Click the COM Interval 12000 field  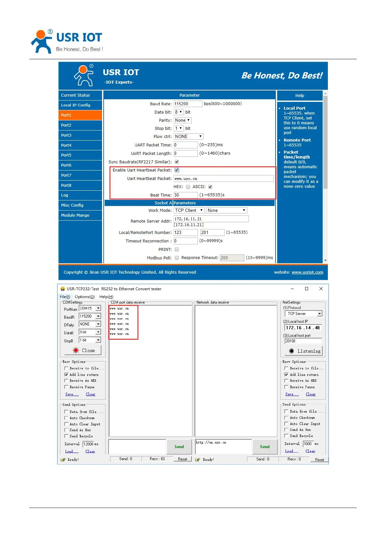88,444
